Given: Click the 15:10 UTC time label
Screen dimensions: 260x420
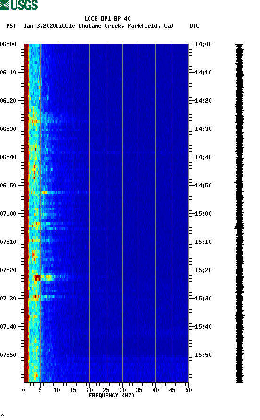Looking at the screenshot, I should click(x=203, y=242).
